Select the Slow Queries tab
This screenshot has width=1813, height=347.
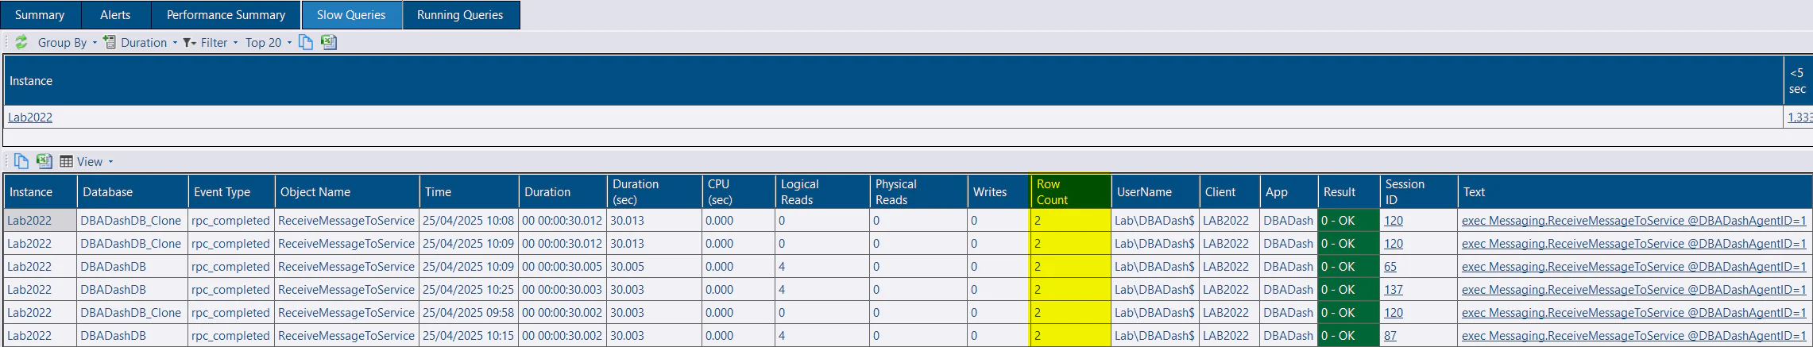351,15
